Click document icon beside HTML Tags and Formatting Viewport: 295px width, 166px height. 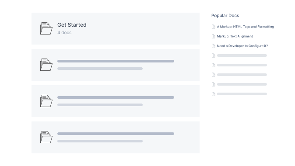coord(213,27)
